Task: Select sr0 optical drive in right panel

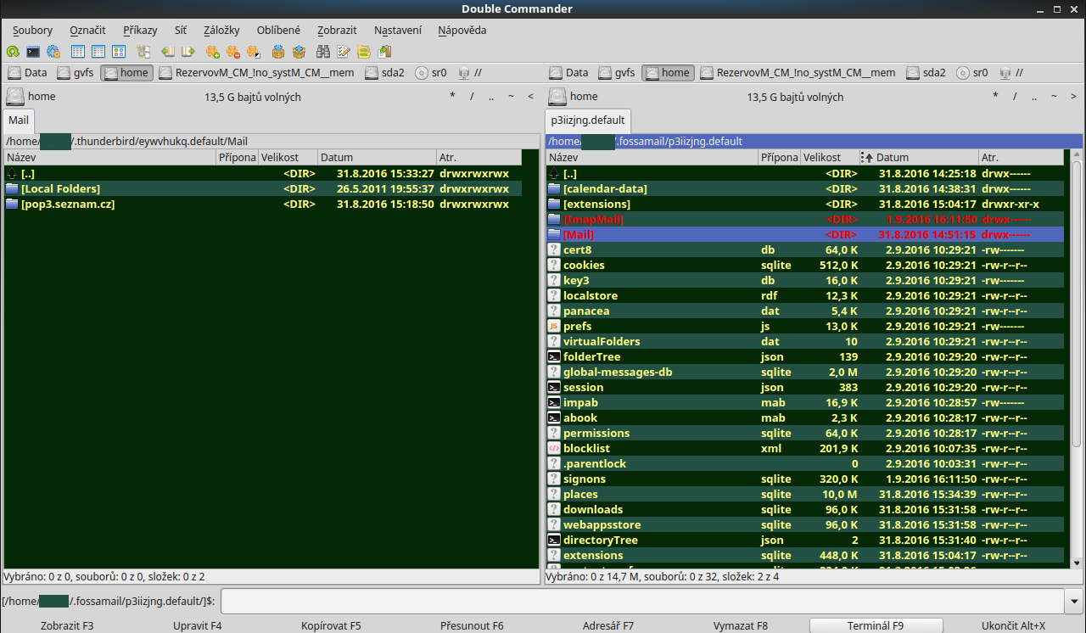Action: coord(973,73)
